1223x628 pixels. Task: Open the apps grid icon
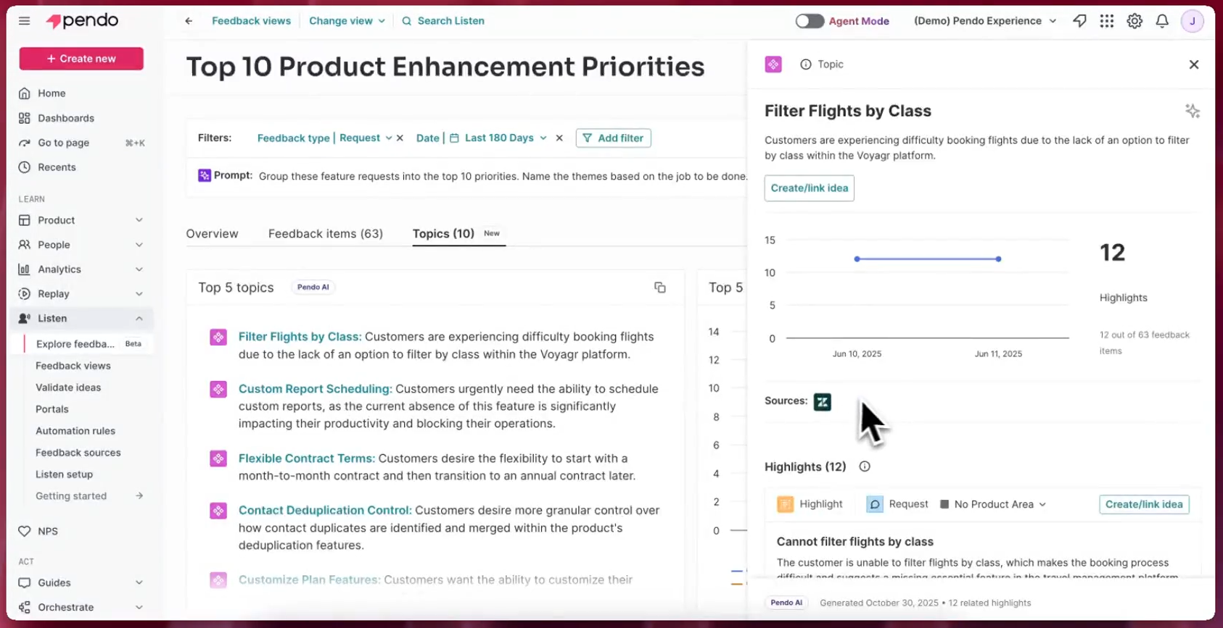(1106, 21)
